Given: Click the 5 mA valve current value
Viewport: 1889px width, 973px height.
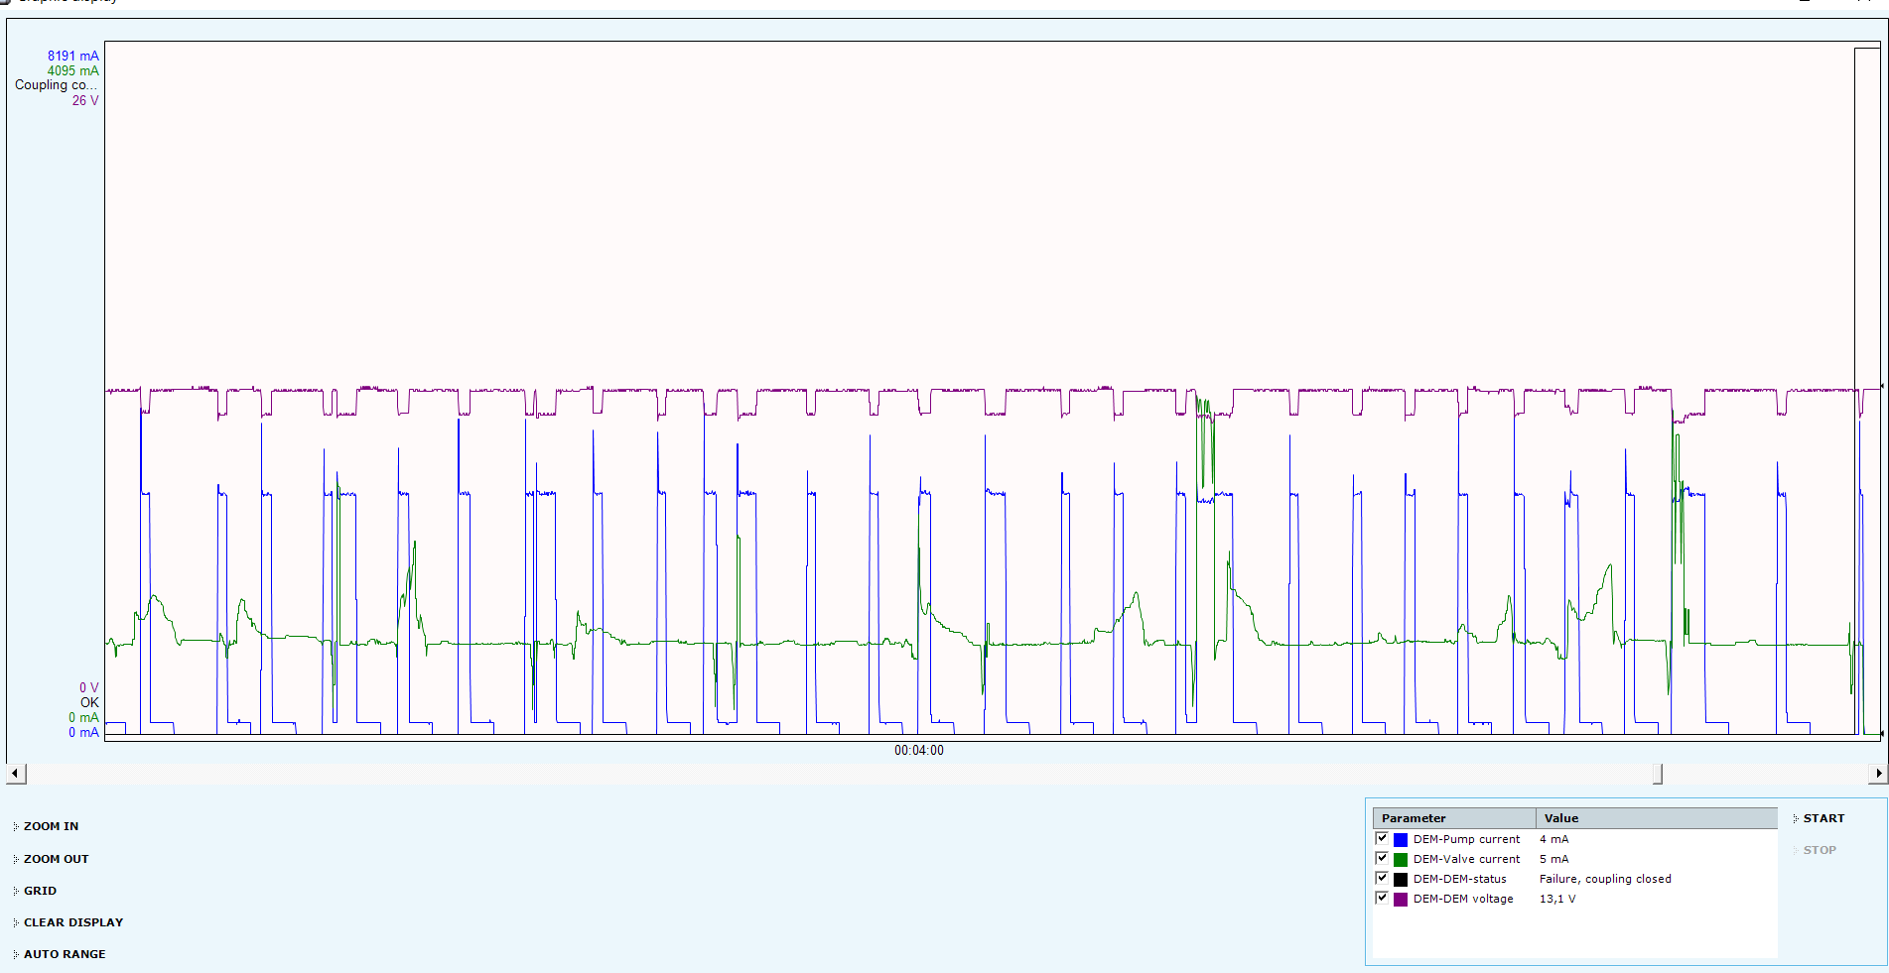Looking at the screenshot, I should 1553,859.
